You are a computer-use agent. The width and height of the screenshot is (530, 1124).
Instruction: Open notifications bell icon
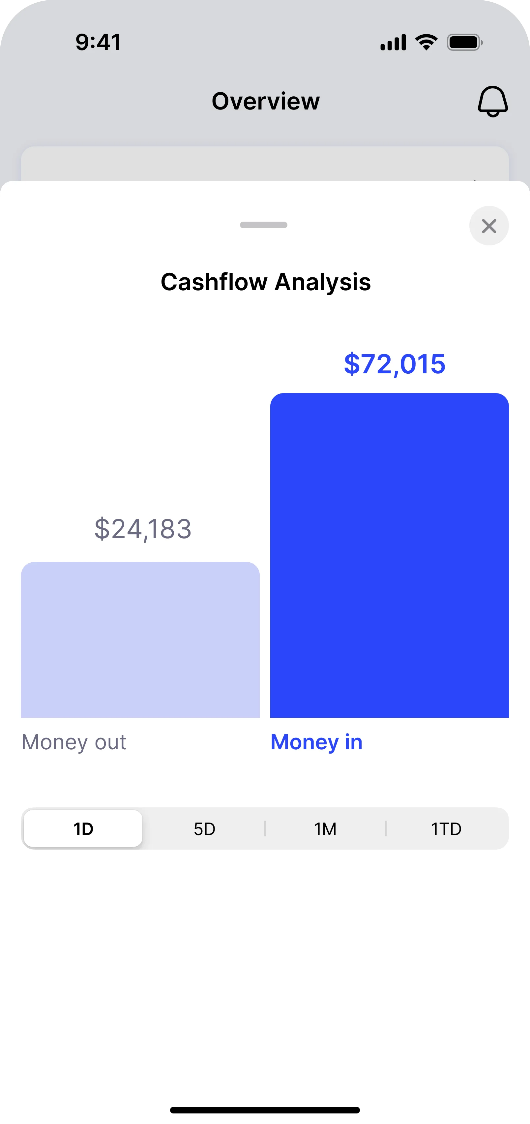click(x=492, y=101)
